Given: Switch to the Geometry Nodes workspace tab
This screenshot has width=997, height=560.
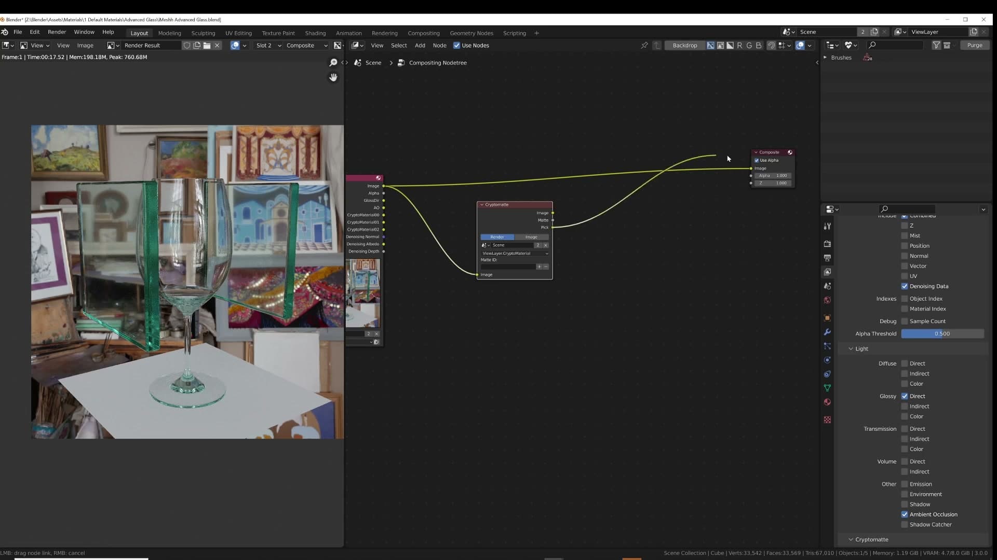Looking at the screenshot, I should [471, 33].
